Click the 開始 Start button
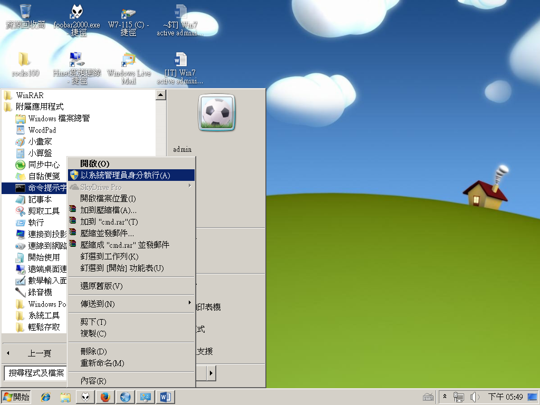 pyautogui.click(x=16, y=397)
